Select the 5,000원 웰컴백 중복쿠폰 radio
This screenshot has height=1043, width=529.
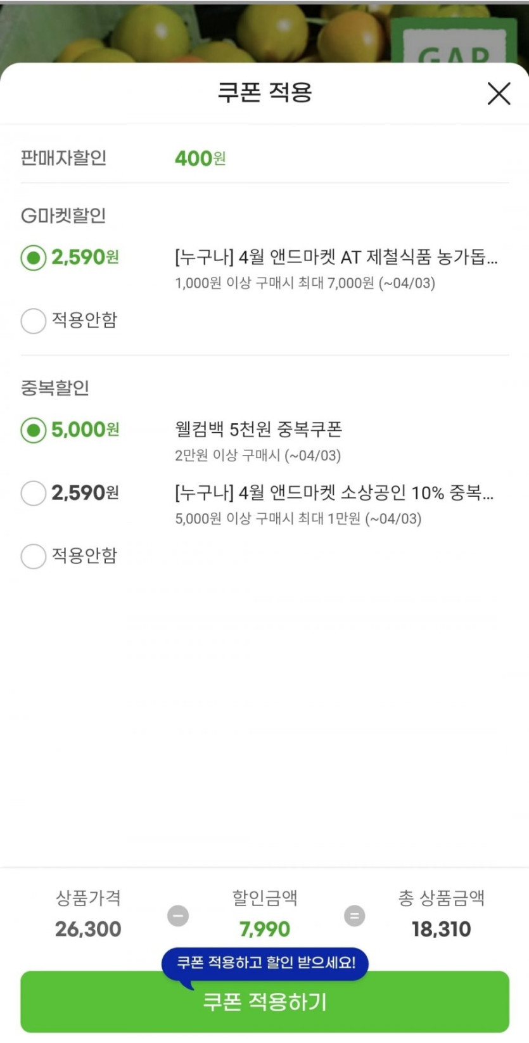point(34,430)
